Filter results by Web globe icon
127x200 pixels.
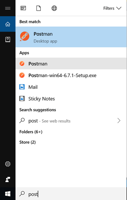pos(54,8)
